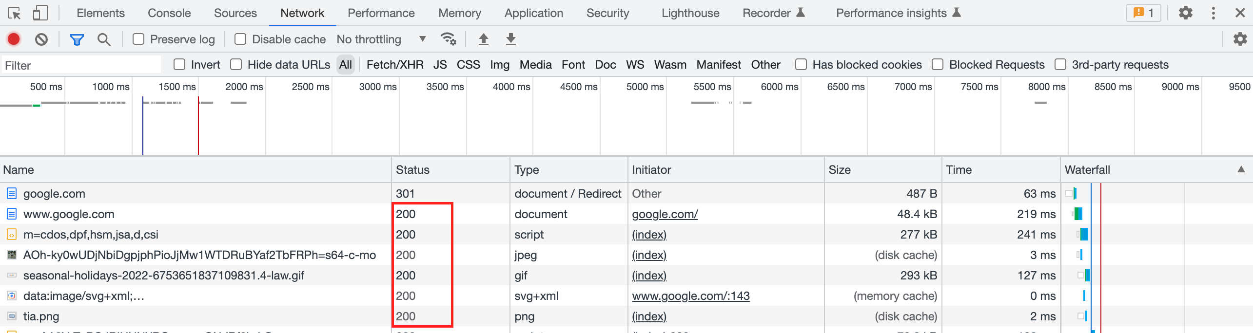Check Hide data URLs checkbox

pos(236,64)
